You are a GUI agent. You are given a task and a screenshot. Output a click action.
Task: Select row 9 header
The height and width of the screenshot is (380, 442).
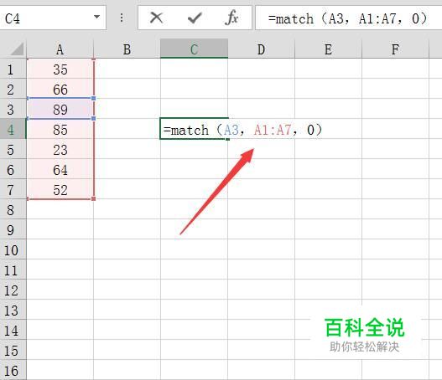point(13,229)
